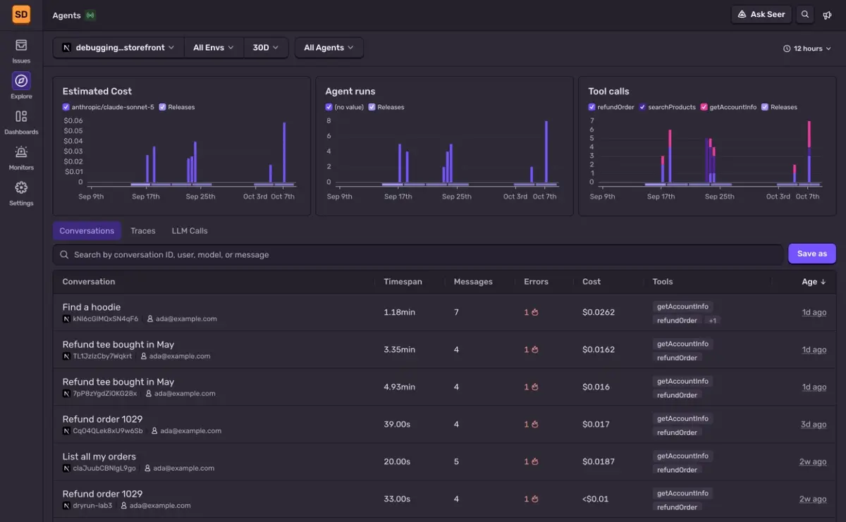Image resolution: width=846 pixels, height=522 pixels.
Task: Open the All Envs dropdown
Action: point(214,48)
